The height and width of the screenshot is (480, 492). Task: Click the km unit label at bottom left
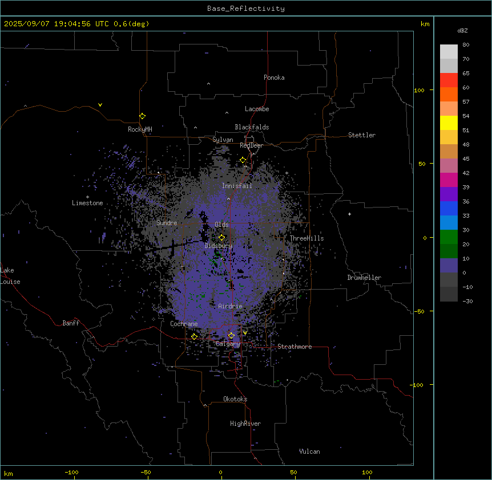[x=9, y=473]
